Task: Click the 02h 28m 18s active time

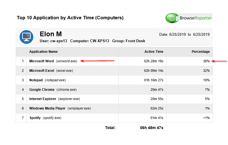Action: (x=154, y=61)
